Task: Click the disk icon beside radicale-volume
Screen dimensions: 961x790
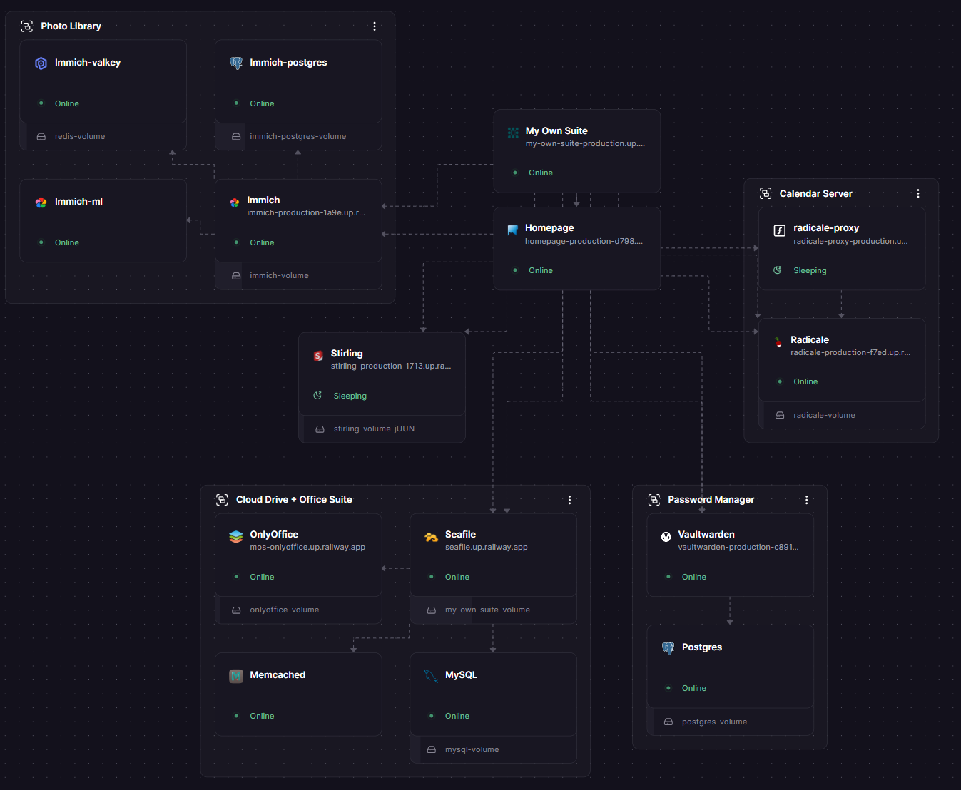Action: [780, 416]
